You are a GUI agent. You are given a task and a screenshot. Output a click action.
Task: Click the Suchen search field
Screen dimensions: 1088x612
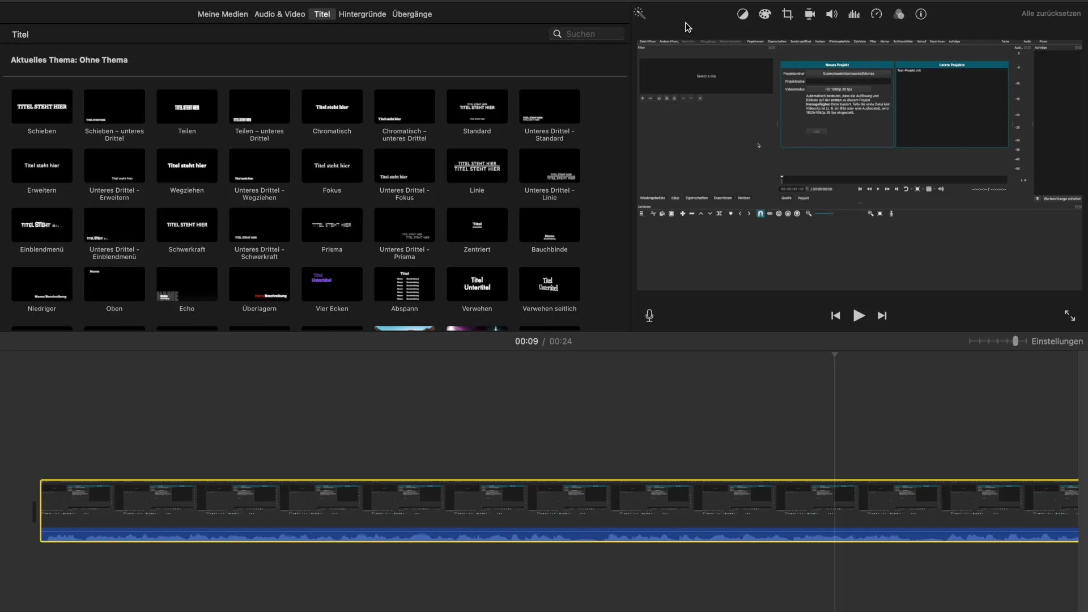click(x=586, y=34)
